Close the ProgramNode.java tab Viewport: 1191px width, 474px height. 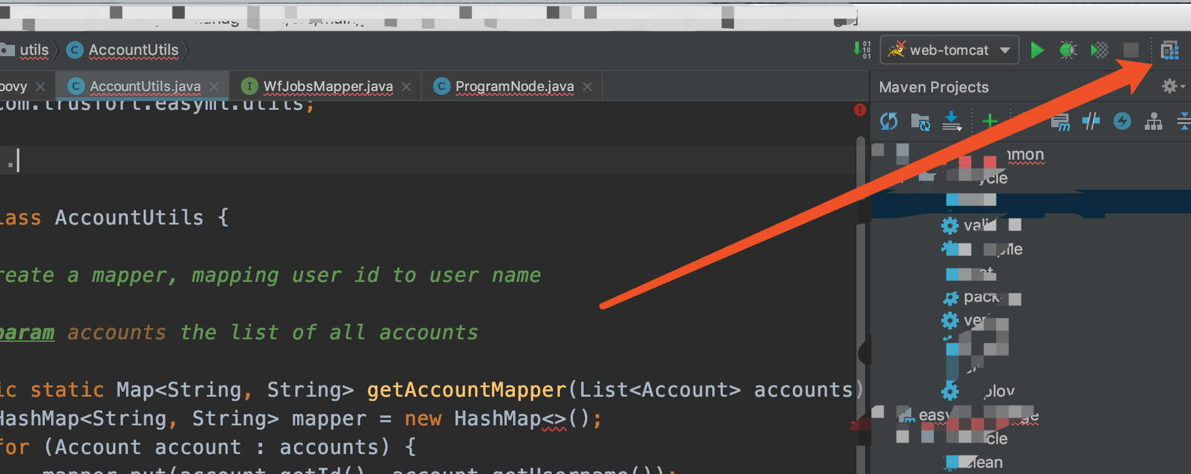point(587,86)
